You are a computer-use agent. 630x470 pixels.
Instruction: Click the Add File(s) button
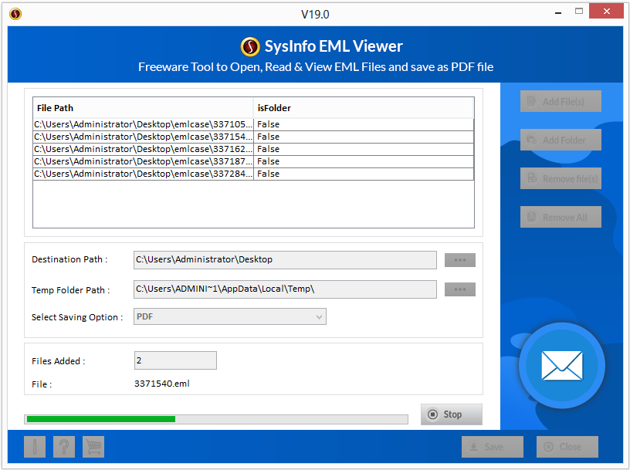[561, 101]
